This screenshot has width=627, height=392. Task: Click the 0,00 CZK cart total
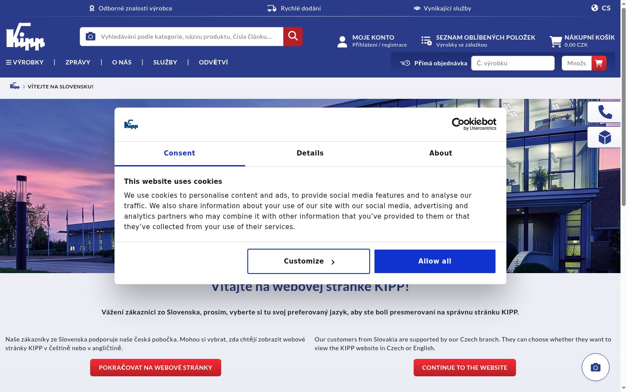point(576,45)
